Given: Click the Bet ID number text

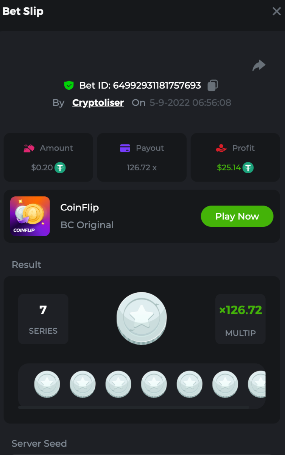Looking at the screenshot, I should pyautogui.click(x=157, y=85).
